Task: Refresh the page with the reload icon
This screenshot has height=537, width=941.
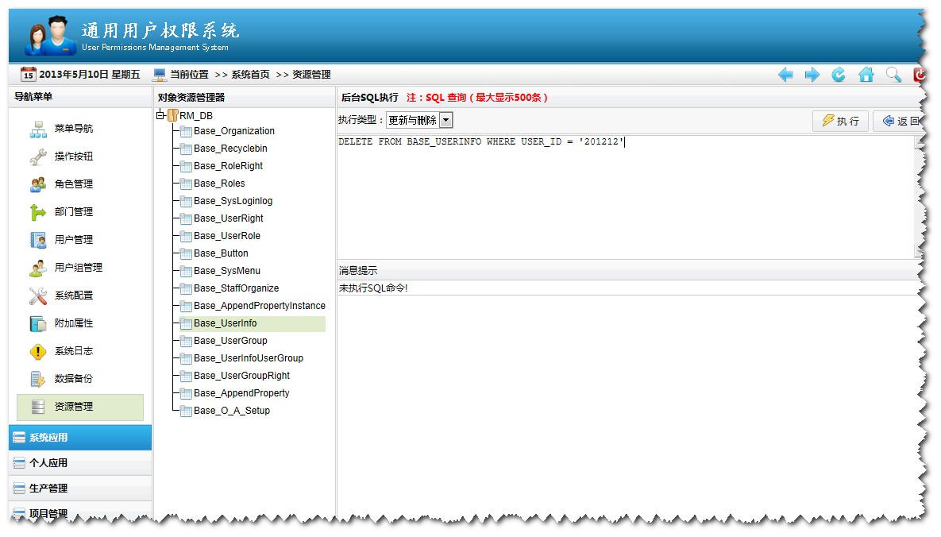Action: coord(838,74)
